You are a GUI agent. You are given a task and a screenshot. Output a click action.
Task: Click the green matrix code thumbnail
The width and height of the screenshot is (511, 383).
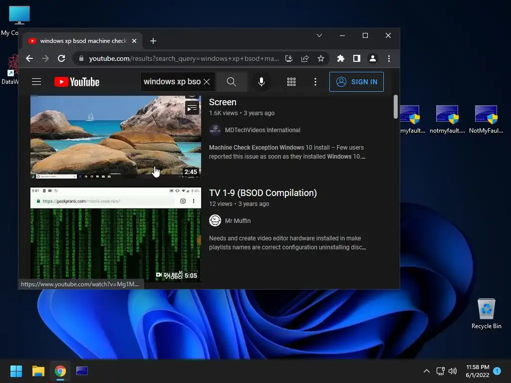[116, 234]
